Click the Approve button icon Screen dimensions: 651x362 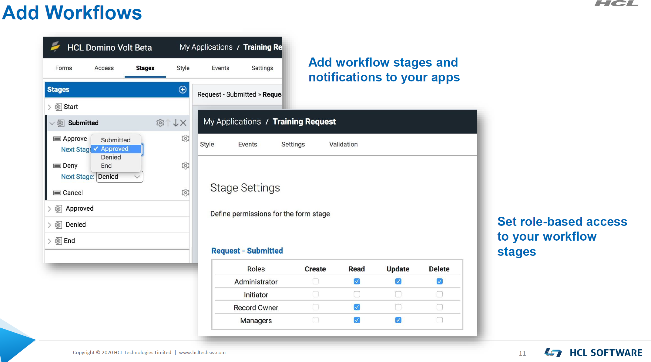(57, 139)
